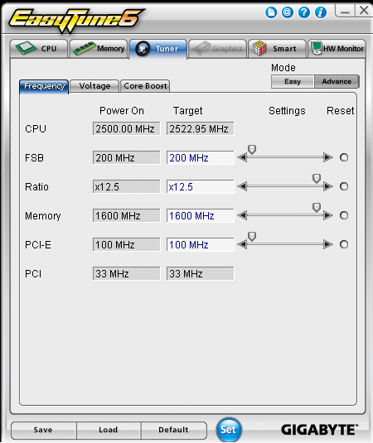The height and width of the screenshot is (443, 373).
Task: Minimize the EasyTune6 window
Action: [345, 11]
